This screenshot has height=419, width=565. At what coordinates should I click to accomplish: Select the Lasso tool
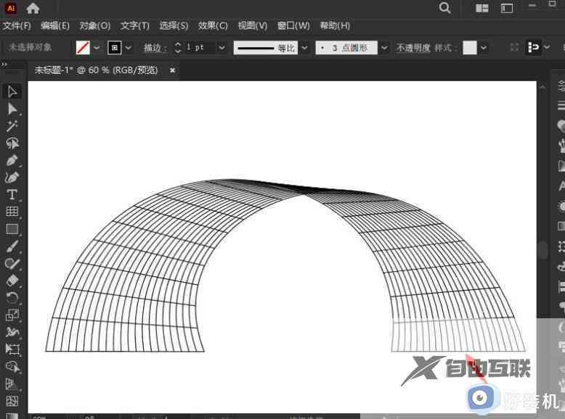(12, 143)
